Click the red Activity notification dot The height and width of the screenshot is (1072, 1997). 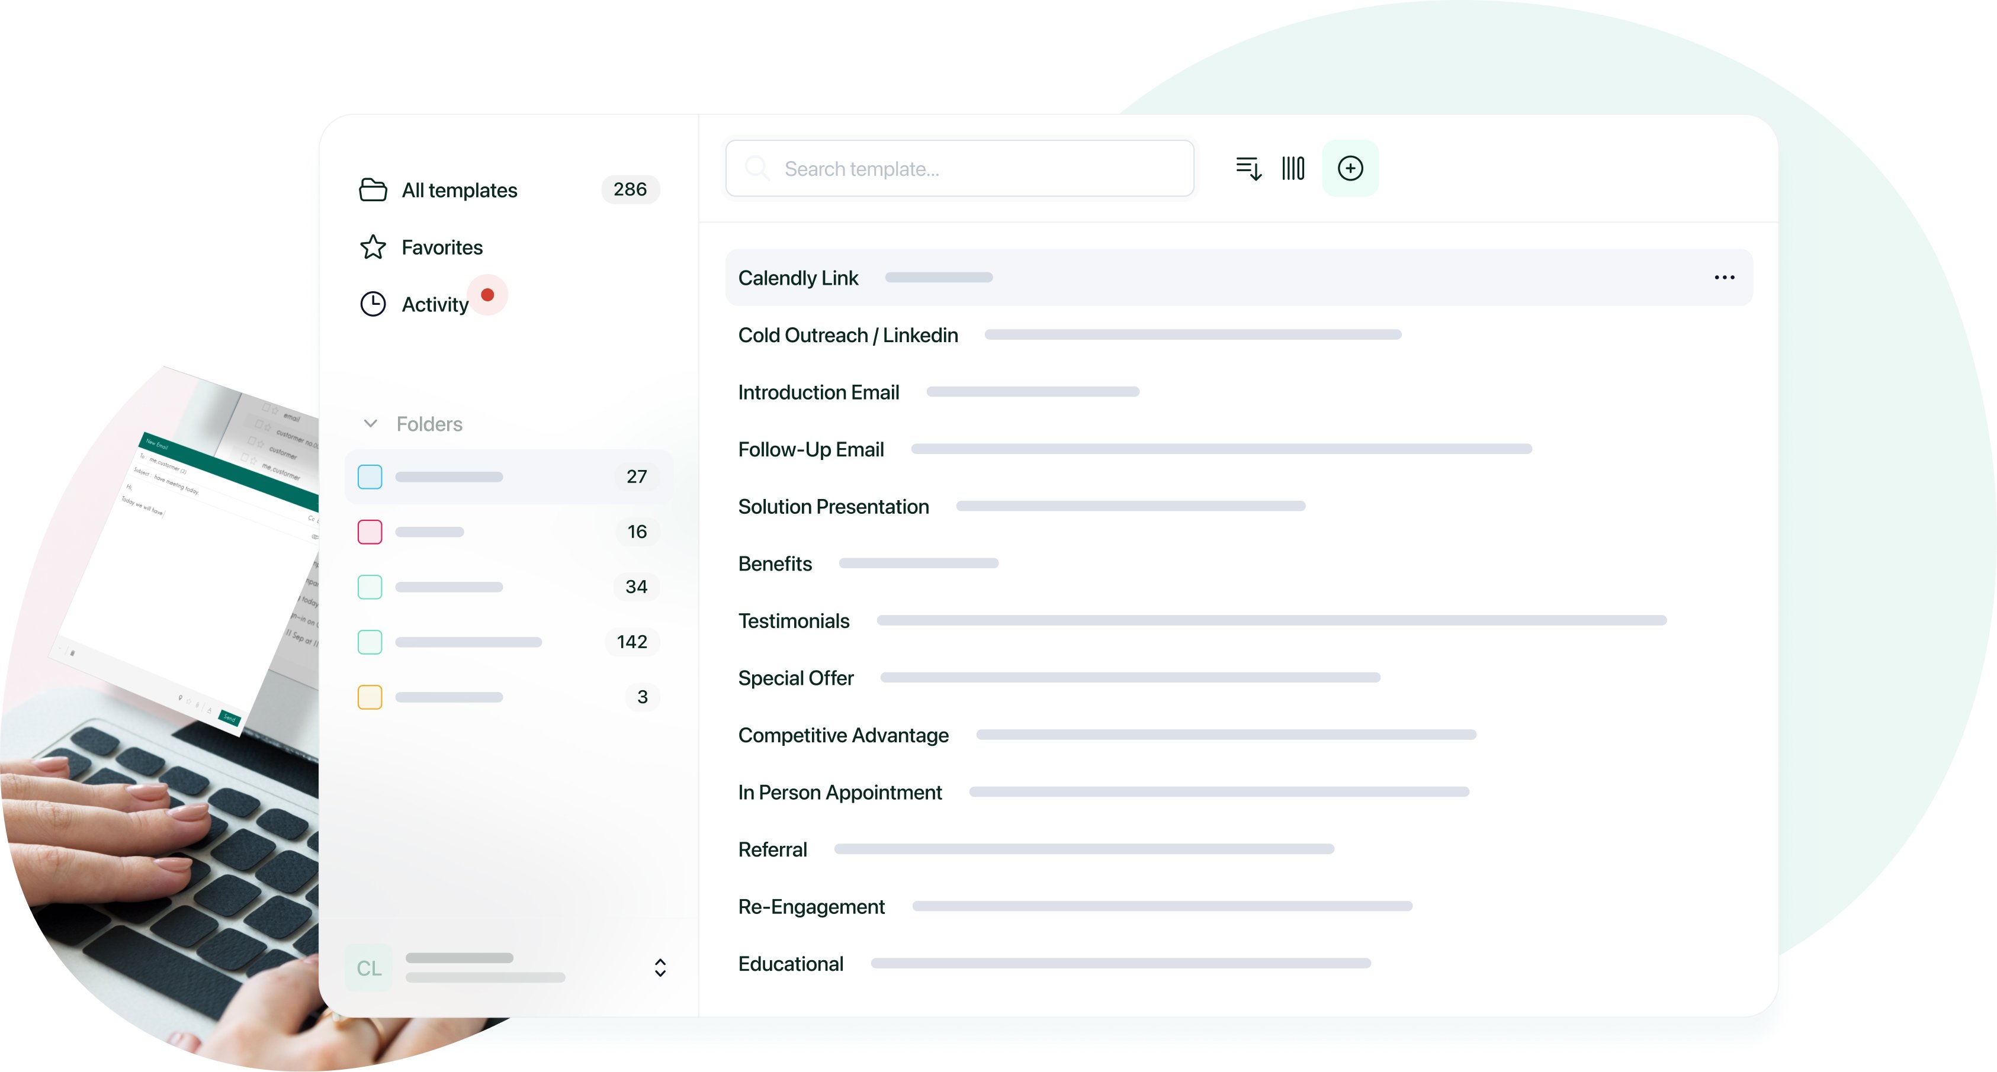point(487,295)
